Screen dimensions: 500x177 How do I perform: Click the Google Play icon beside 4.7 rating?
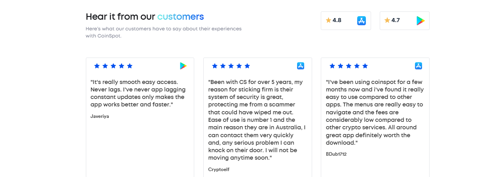420,20
